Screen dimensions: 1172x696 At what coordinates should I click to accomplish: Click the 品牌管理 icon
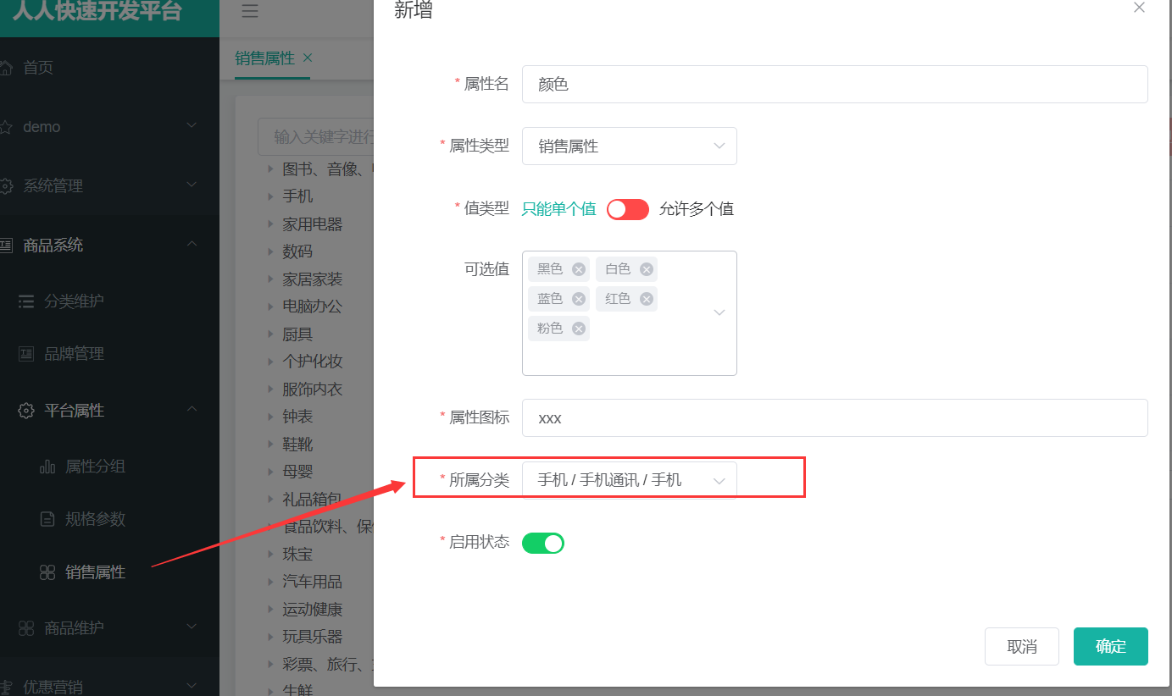pyautogui.click(x=27, y=354)
